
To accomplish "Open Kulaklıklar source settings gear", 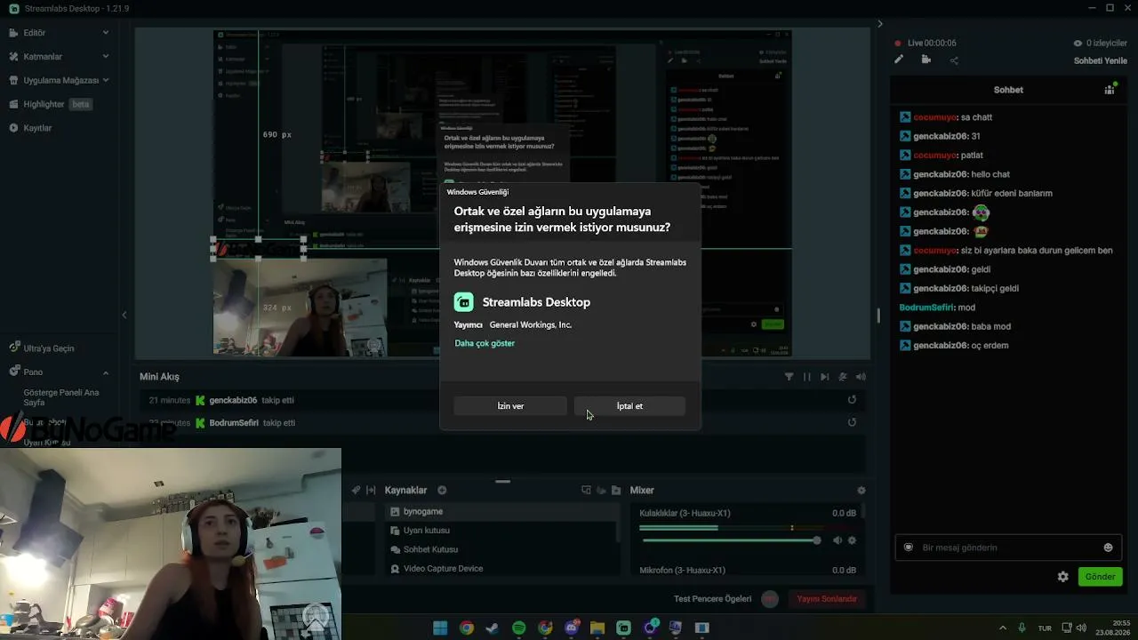I will 852,540.
